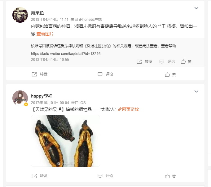The image size is (211, 187).
Task: Click the username happy李祥
Action: (x=42, y=96)
